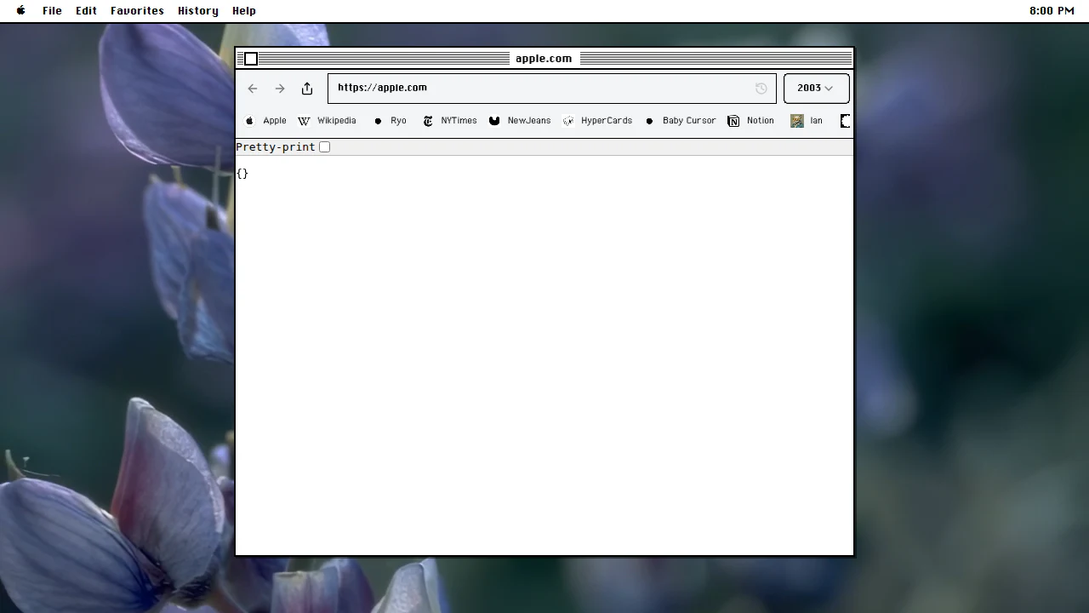1089x613 pixels.
Task: Open the Favorites menu
Action: (137, 11)
